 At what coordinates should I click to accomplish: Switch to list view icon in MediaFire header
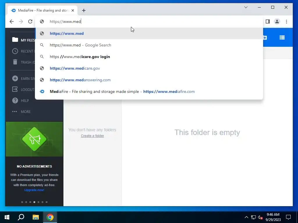282,37
